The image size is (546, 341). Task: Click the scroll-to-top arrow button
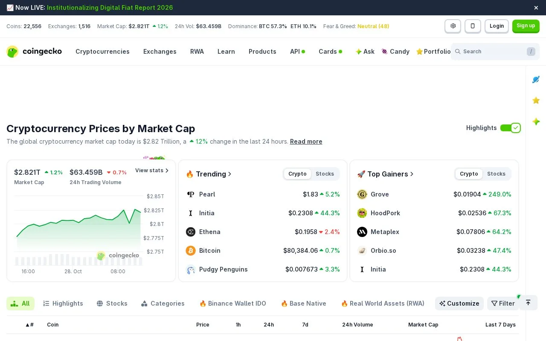click(x=528, y=303)
